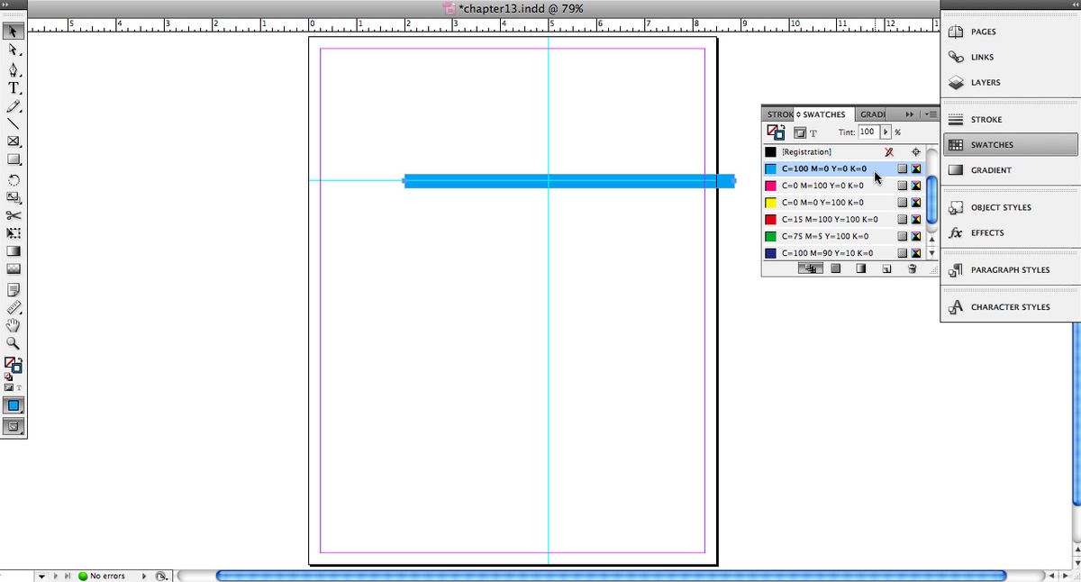Switch to the Gradient tab
The height and width of the screenshot is (582, 1081).
coord(872,114)
